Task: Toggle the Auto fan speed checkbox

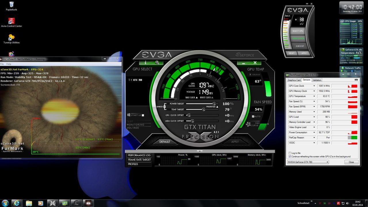Action: (x=253, y=116)
